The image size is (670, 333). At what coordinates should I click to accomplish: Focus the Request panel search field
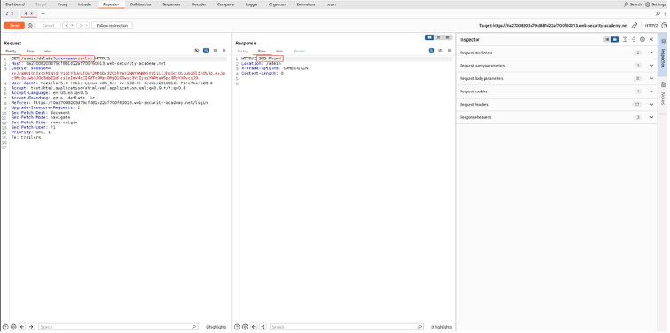click(118, 327)
